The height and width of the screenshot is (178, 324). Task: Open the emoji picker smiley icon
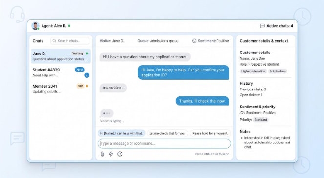[x=120, y=154]
